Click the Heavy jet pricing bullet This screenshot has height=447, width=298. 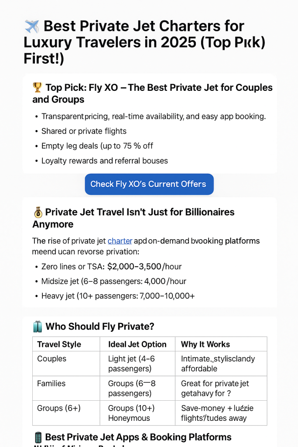point(118,296)
